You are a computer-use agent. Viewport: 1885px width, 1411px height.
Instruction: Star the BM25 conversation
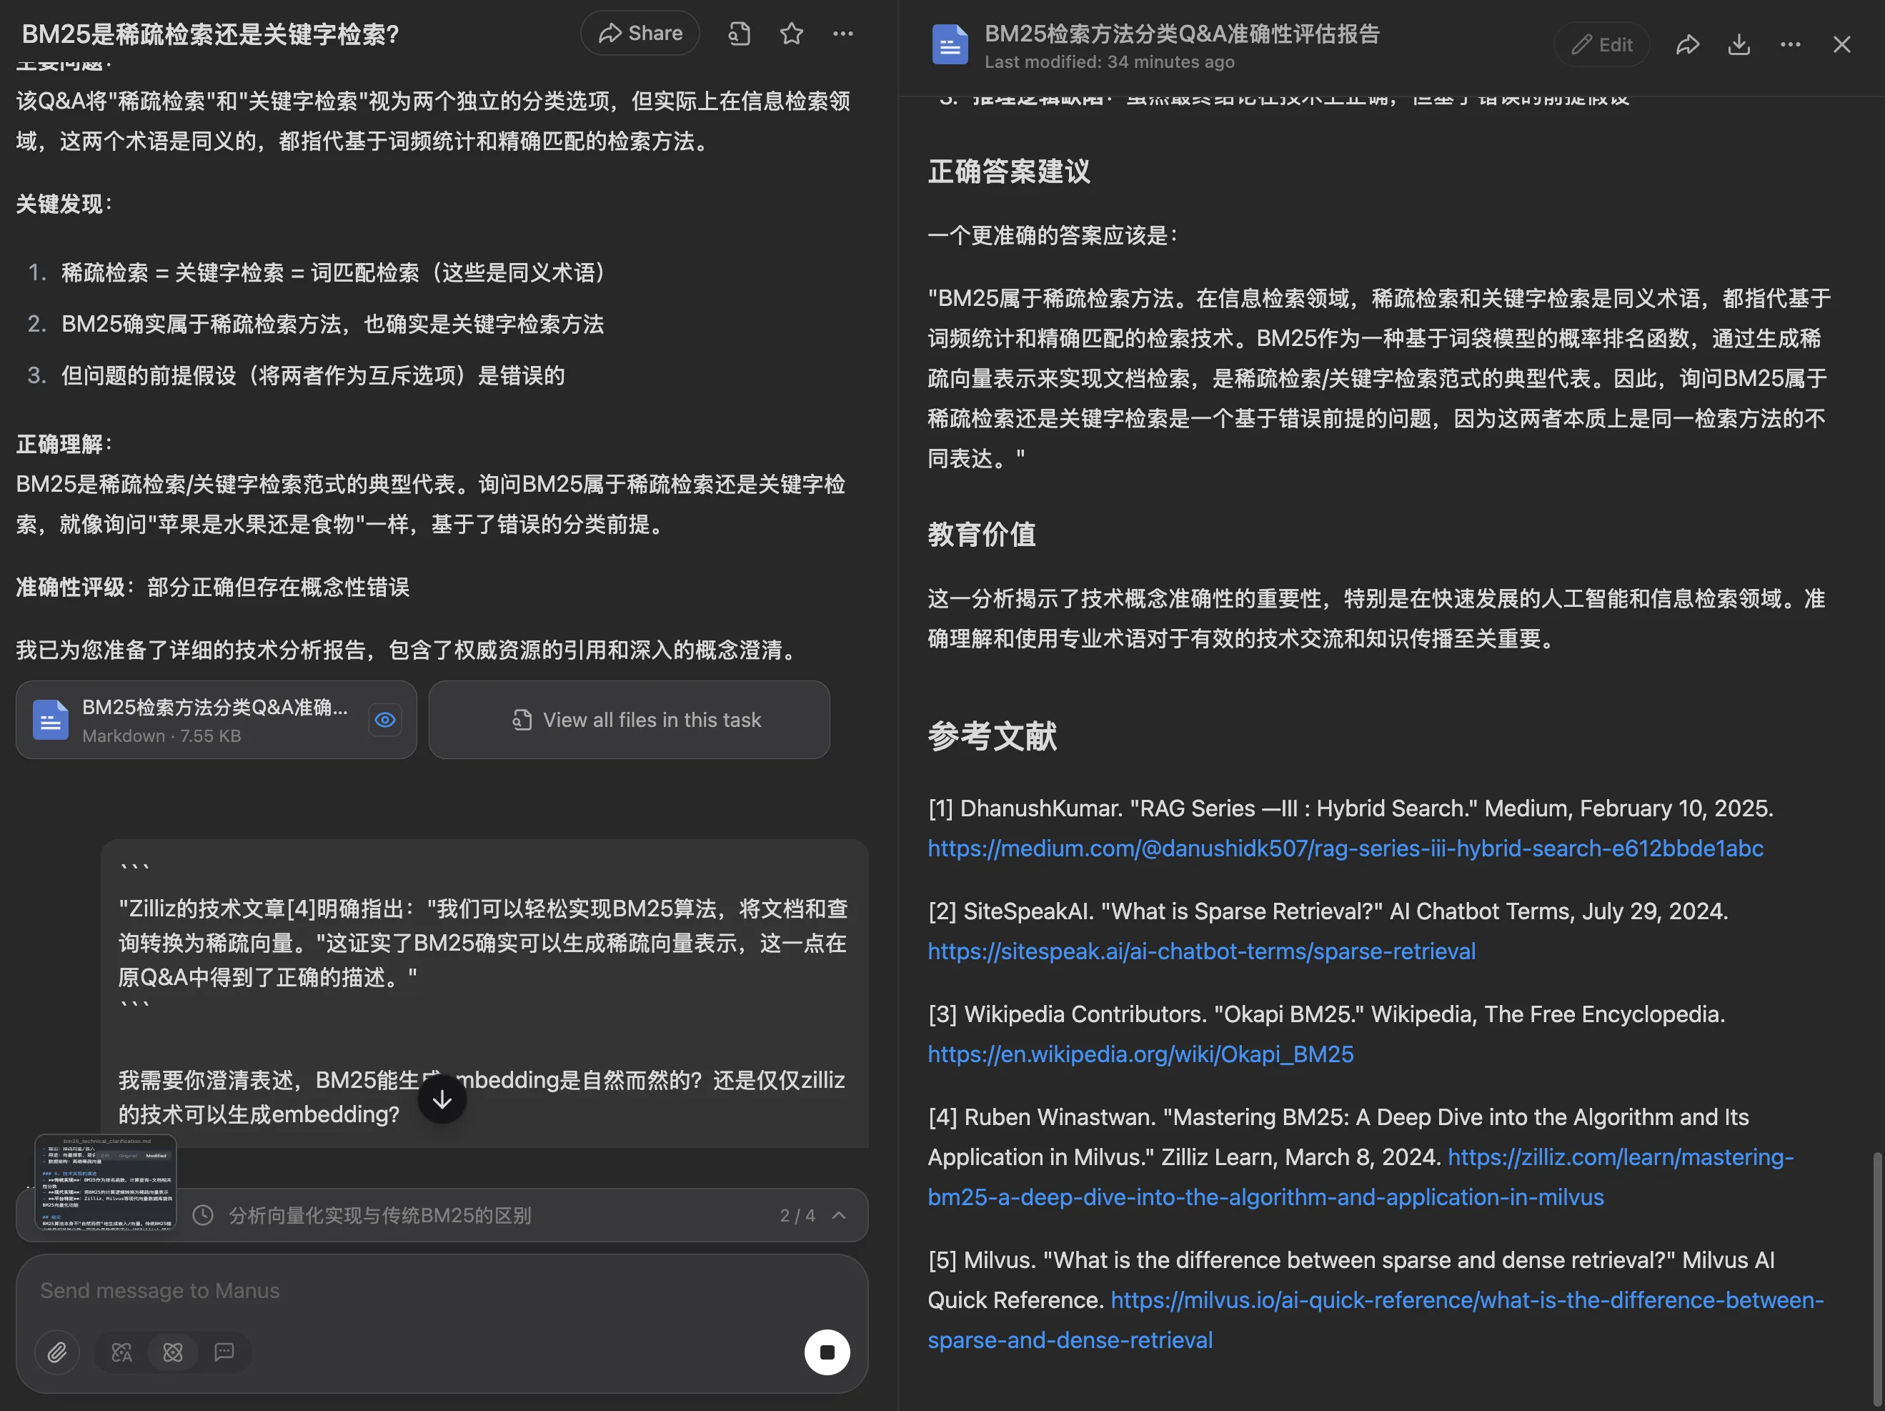point(791,32)
